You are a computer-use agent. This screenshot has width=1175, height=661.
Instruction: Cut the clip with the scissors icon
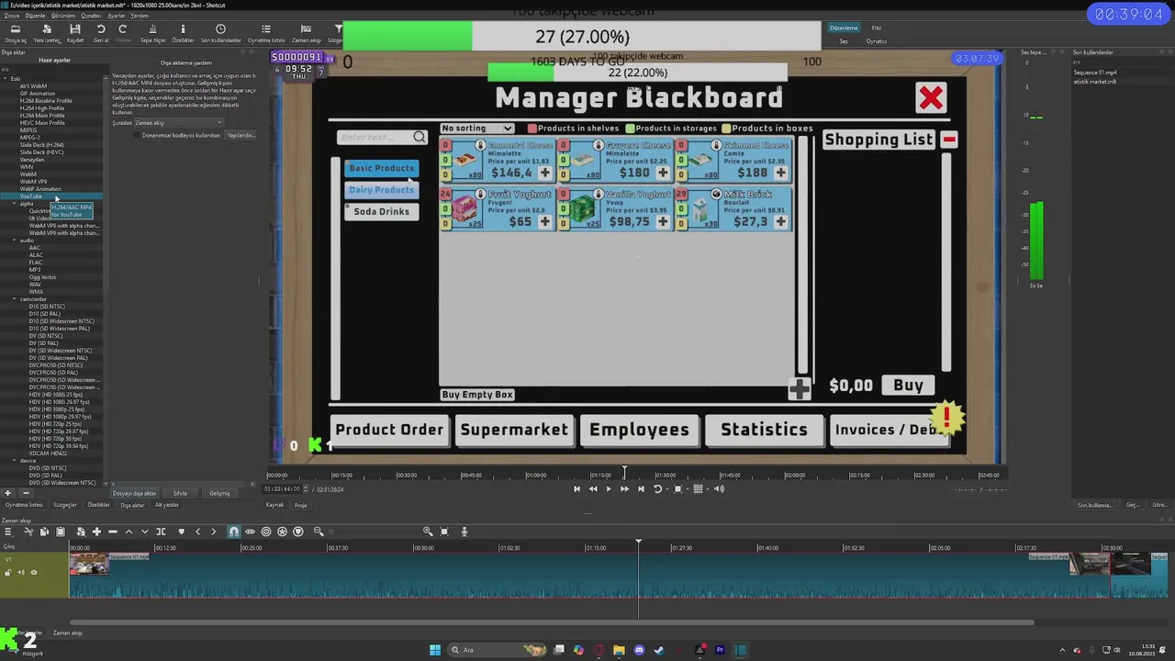click(28, 532)
